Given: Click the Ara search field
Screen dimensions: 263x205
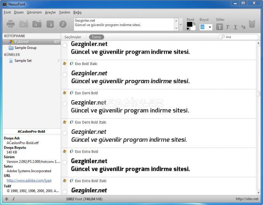Looking at the screenshot, I should [x=239, y=37].
